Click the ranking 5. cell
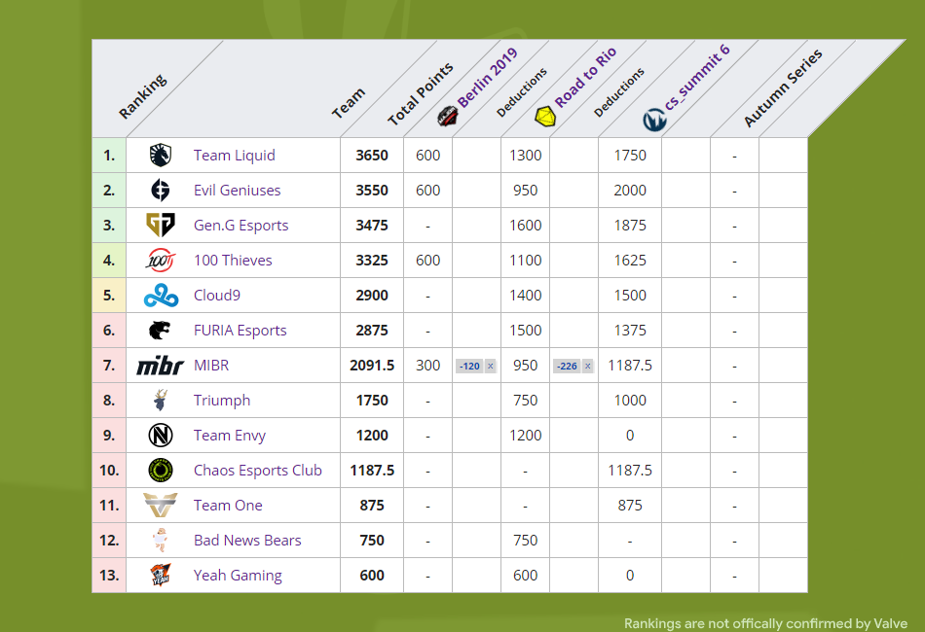The height and width of the screenshot is (632, 925). point(109,295)
